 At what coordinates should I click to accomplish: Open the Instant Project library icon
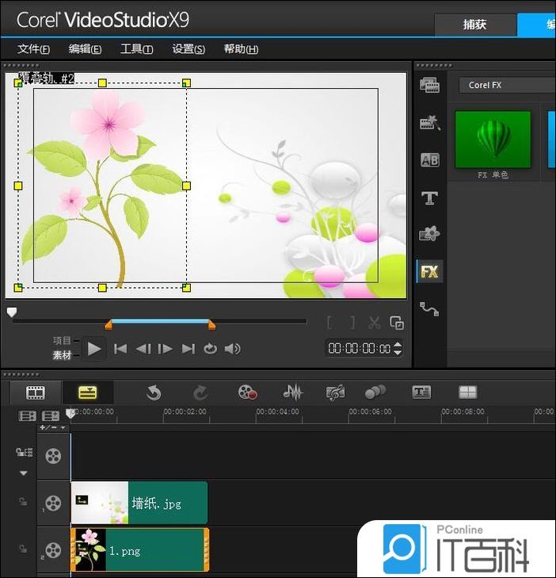click(429, 122)
